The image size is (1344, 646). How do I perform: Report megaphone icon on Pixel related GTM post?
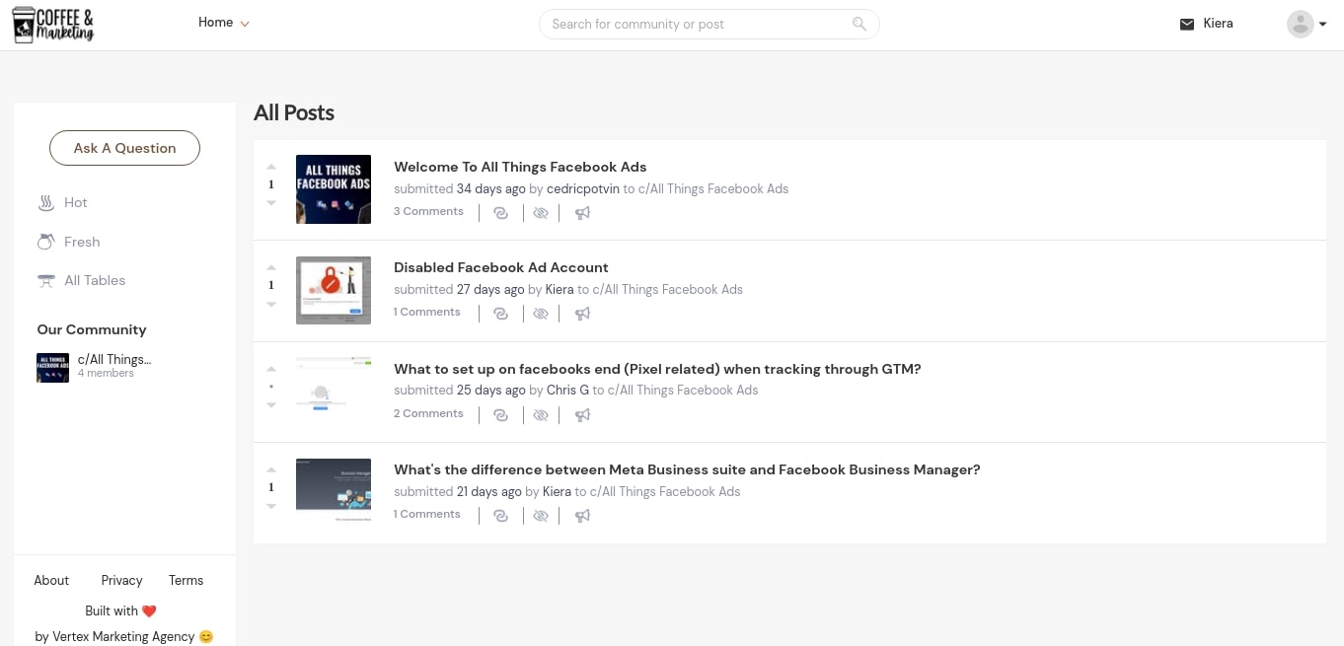click(583, 415)
